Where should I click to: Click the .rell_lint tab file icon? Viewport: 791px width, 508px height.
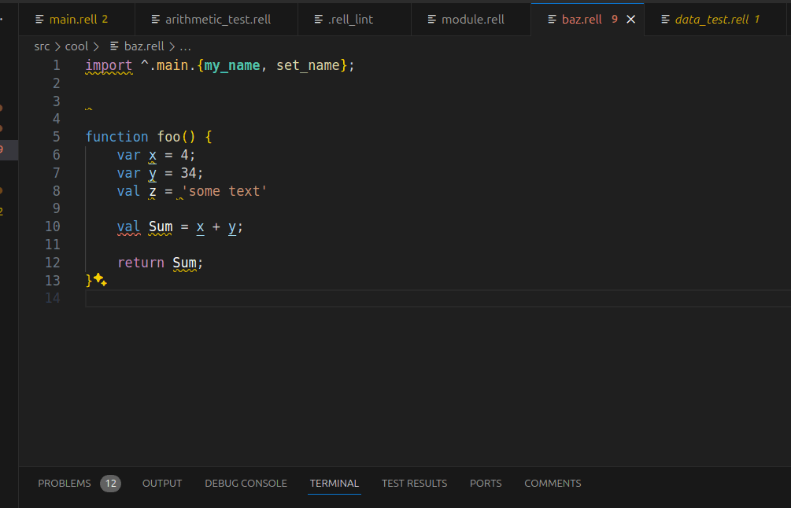[318, 19]
